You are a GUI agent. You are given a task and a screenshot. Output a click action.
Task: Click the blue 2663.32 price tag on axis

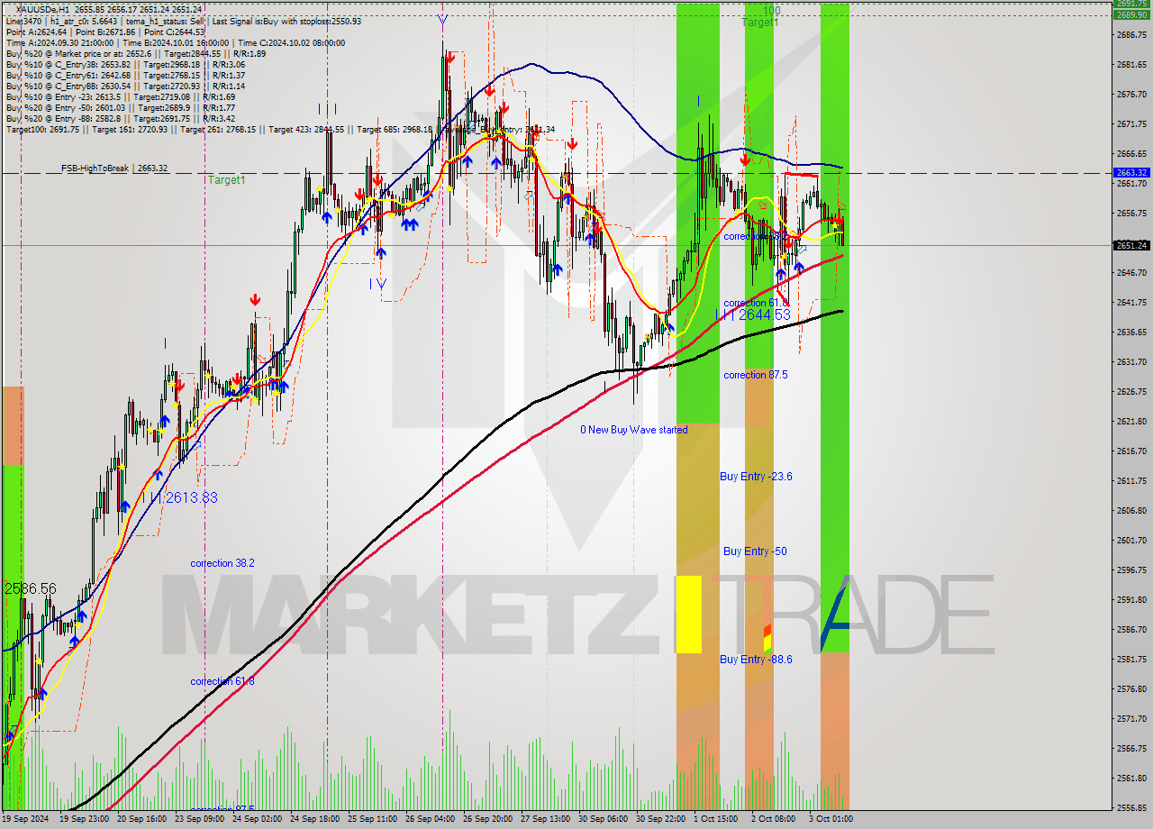[1130, 172]
